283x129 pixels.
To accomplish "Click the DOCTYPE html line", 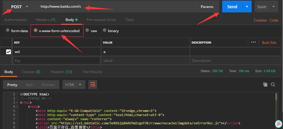I will (x=35, y=94).
